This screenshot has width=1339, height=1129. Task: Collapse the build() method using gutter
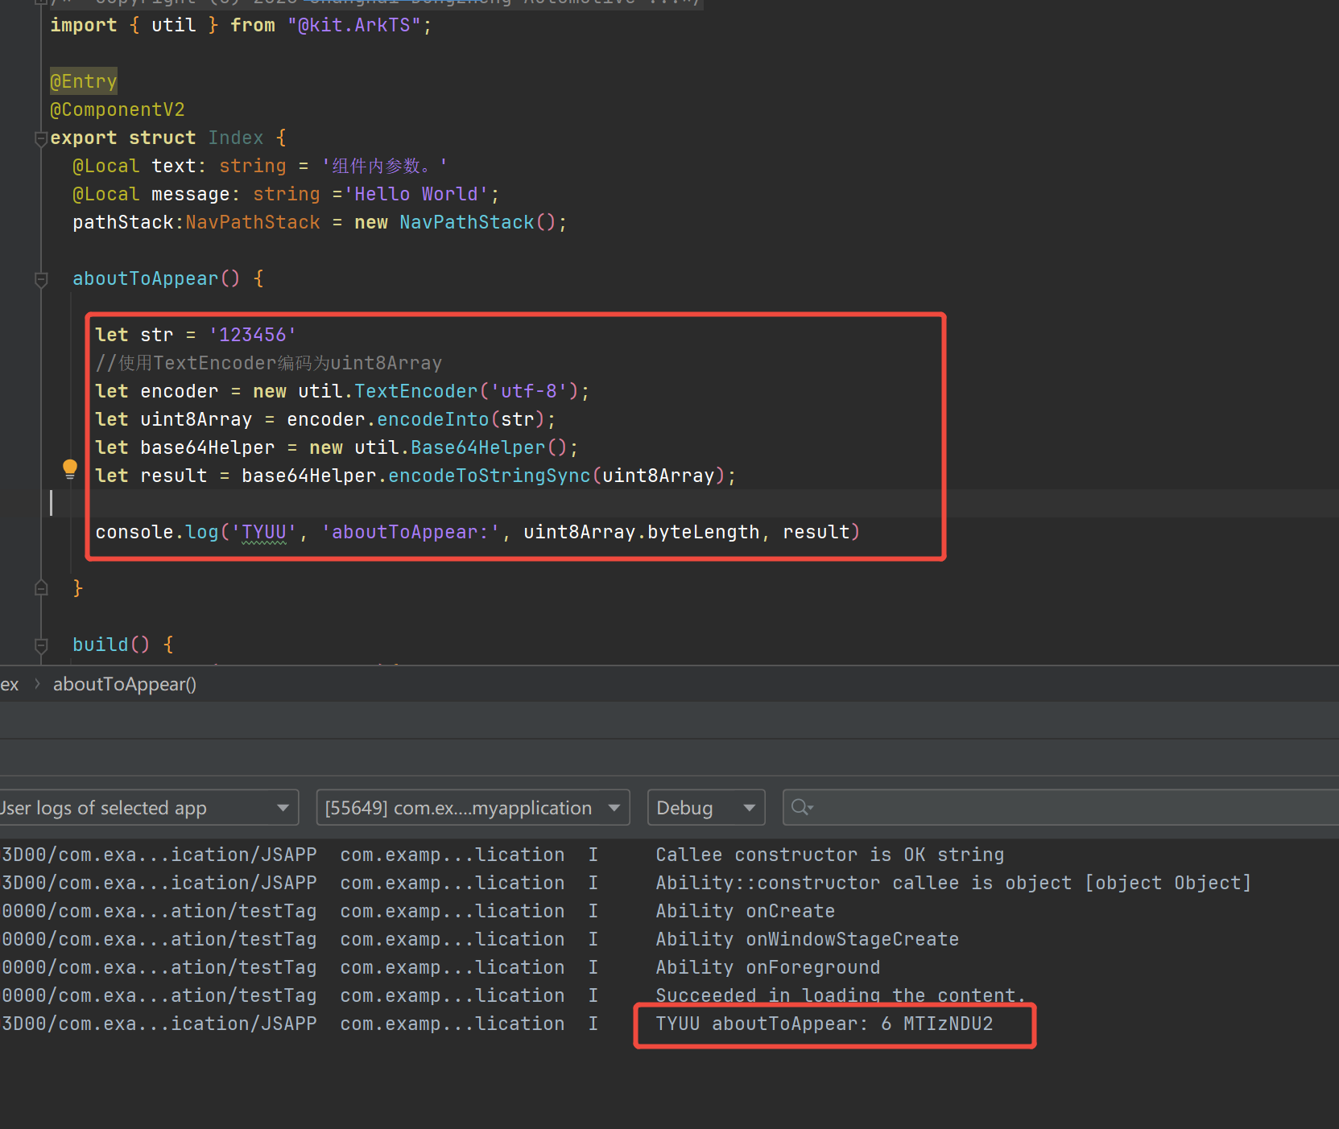[x=41, y=645]
